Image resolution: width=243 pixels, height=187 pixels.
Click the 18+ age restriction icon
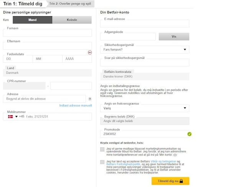(90, 52)
